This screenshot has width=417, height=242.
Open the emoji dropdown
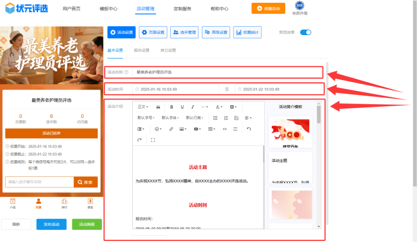point(158,129)
